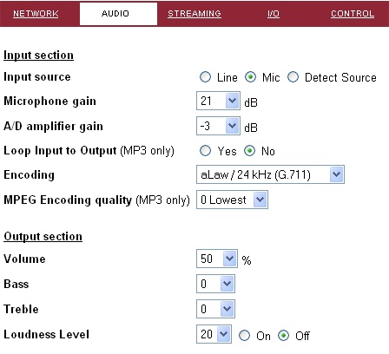Open the I/O tab
The width and height of the screenshot is (389, 354).
[274, 14]
